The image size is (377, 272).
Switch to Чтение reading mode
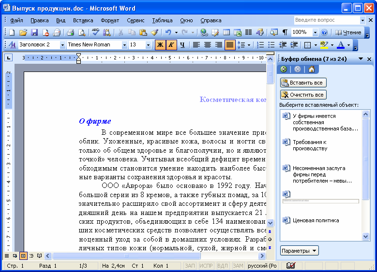point(348,32)
